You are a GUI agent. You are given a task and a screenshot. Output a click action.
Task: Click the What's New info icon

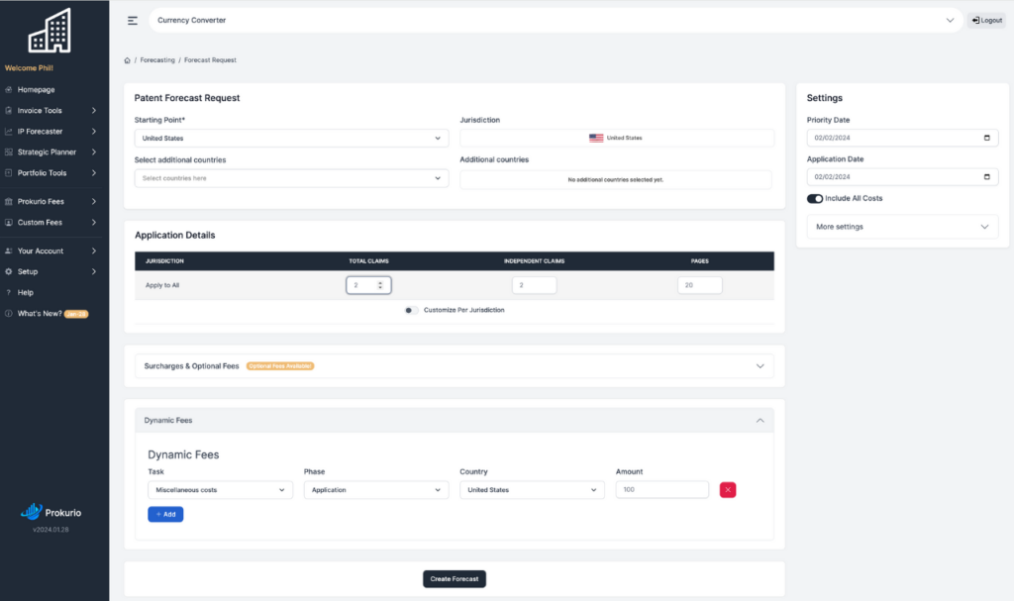pos(8,313)
